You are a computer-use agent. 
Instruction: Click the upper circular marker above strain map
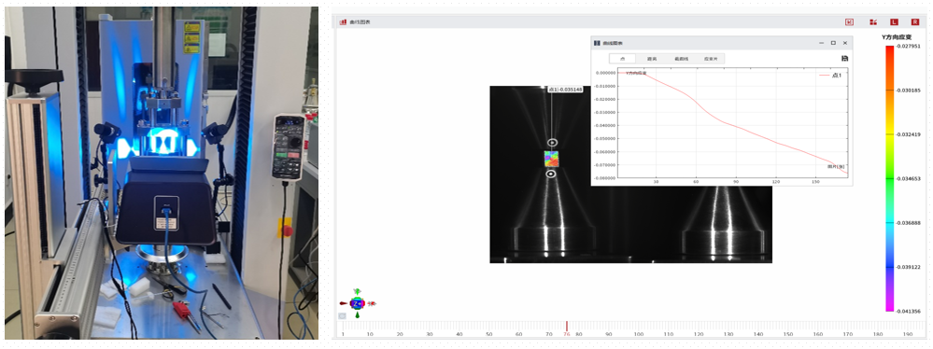click(x=552, y=143)
